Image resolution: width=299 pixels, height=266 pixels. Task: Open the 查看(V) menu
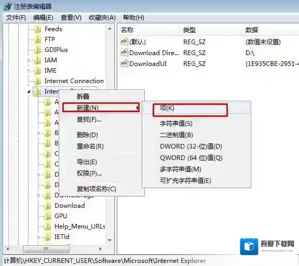click(71, 18)
